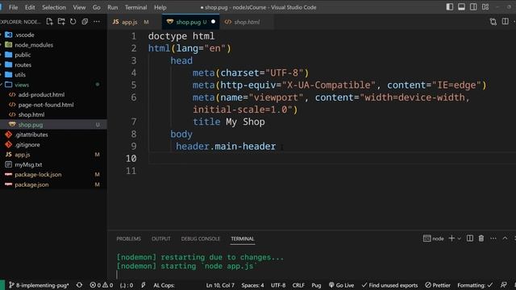This screenshot has height=290, width=516.
Task: Open shop.html in the file tree
Action: (53, 114)
